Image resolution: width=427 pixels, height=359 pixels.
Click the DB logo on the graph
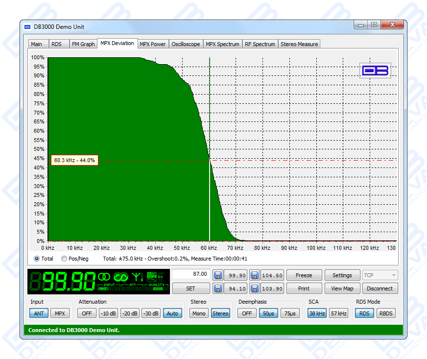tap(375, 70)
